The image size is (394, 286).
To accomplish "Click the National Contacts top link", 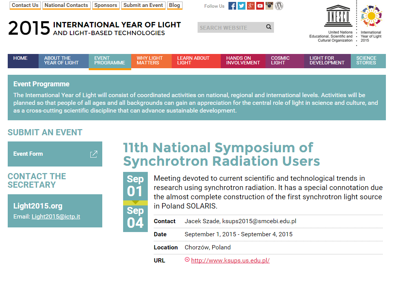I will [x=66, y=5].
